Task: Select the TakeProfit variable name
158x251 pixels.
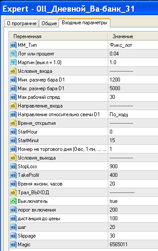Action: (29, 175)
